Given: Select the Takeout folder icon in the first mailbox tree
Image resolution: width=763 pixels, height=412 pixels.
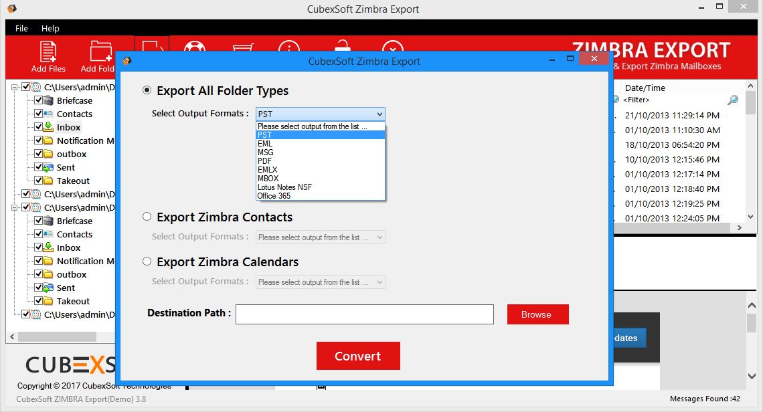Looking at the screenshot, I should tap(48, 181).
